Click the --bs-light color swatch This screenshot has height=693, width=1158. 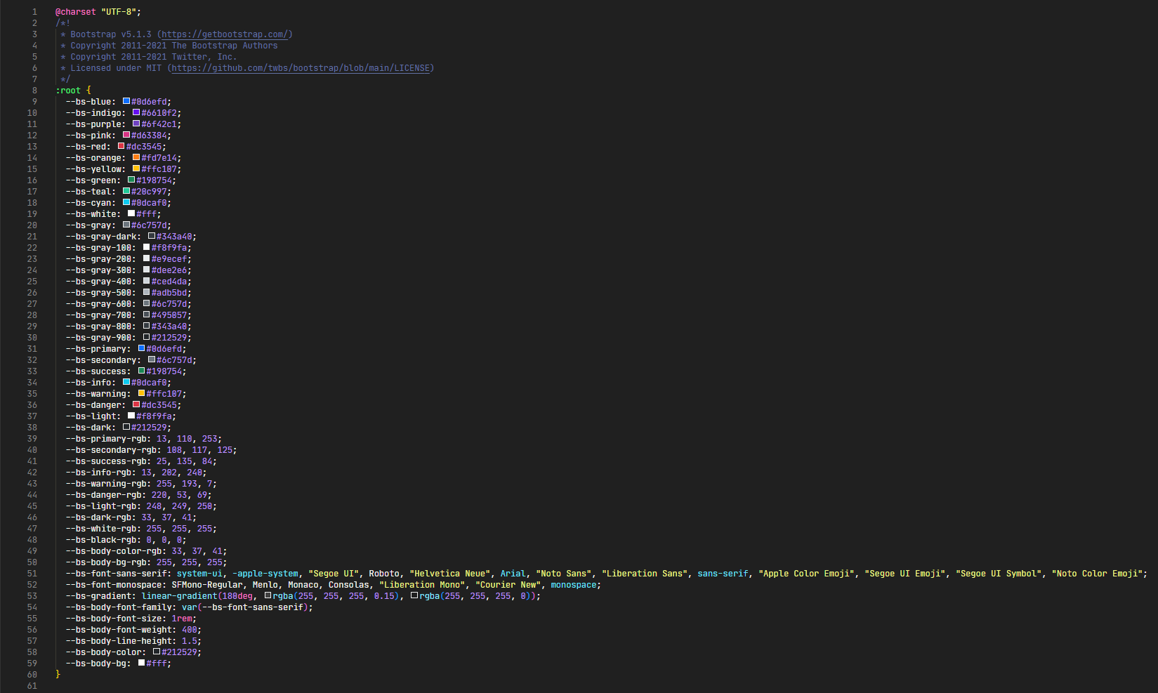click(x=131, y=416)
